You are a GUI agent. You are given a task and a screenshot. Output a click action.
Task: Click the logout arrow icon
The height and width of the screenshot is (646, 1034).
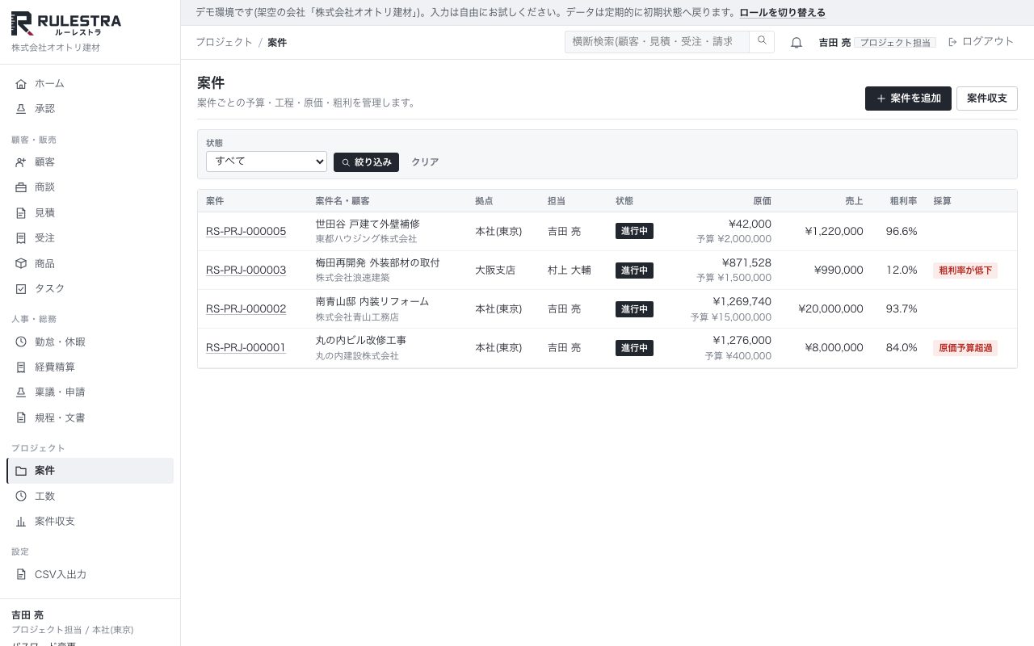(952, 42)
